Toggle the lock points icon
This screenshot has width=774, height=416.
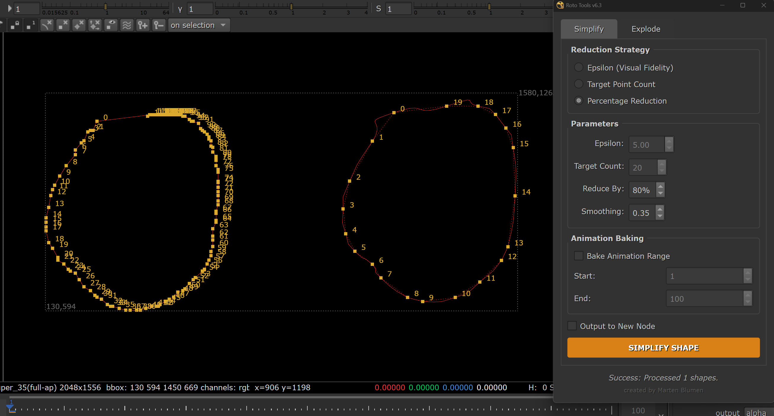15,25
